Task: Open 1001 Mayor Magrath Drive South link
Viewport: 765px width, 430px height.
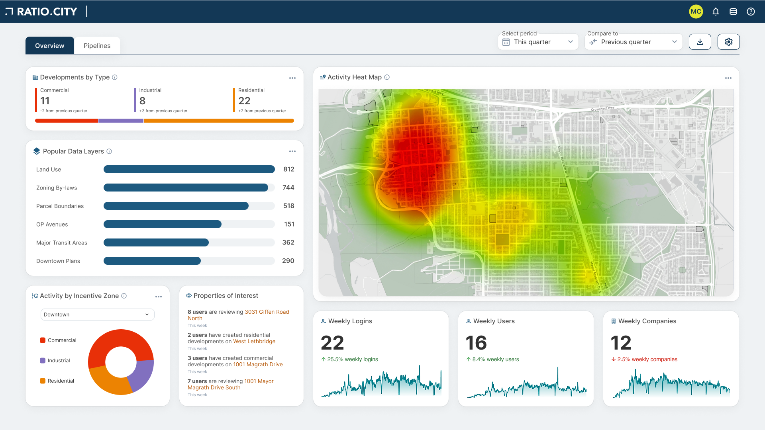Action: pos(231,384)
